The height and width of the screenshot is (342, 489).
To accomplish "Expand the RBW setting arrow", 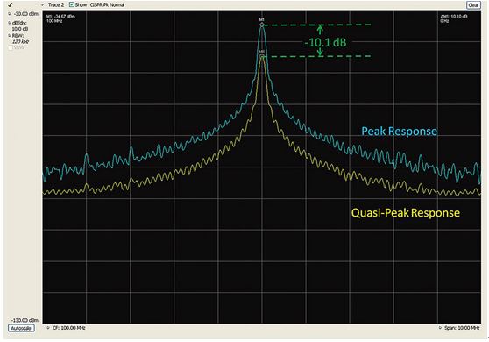I will (x=10, y=36).
